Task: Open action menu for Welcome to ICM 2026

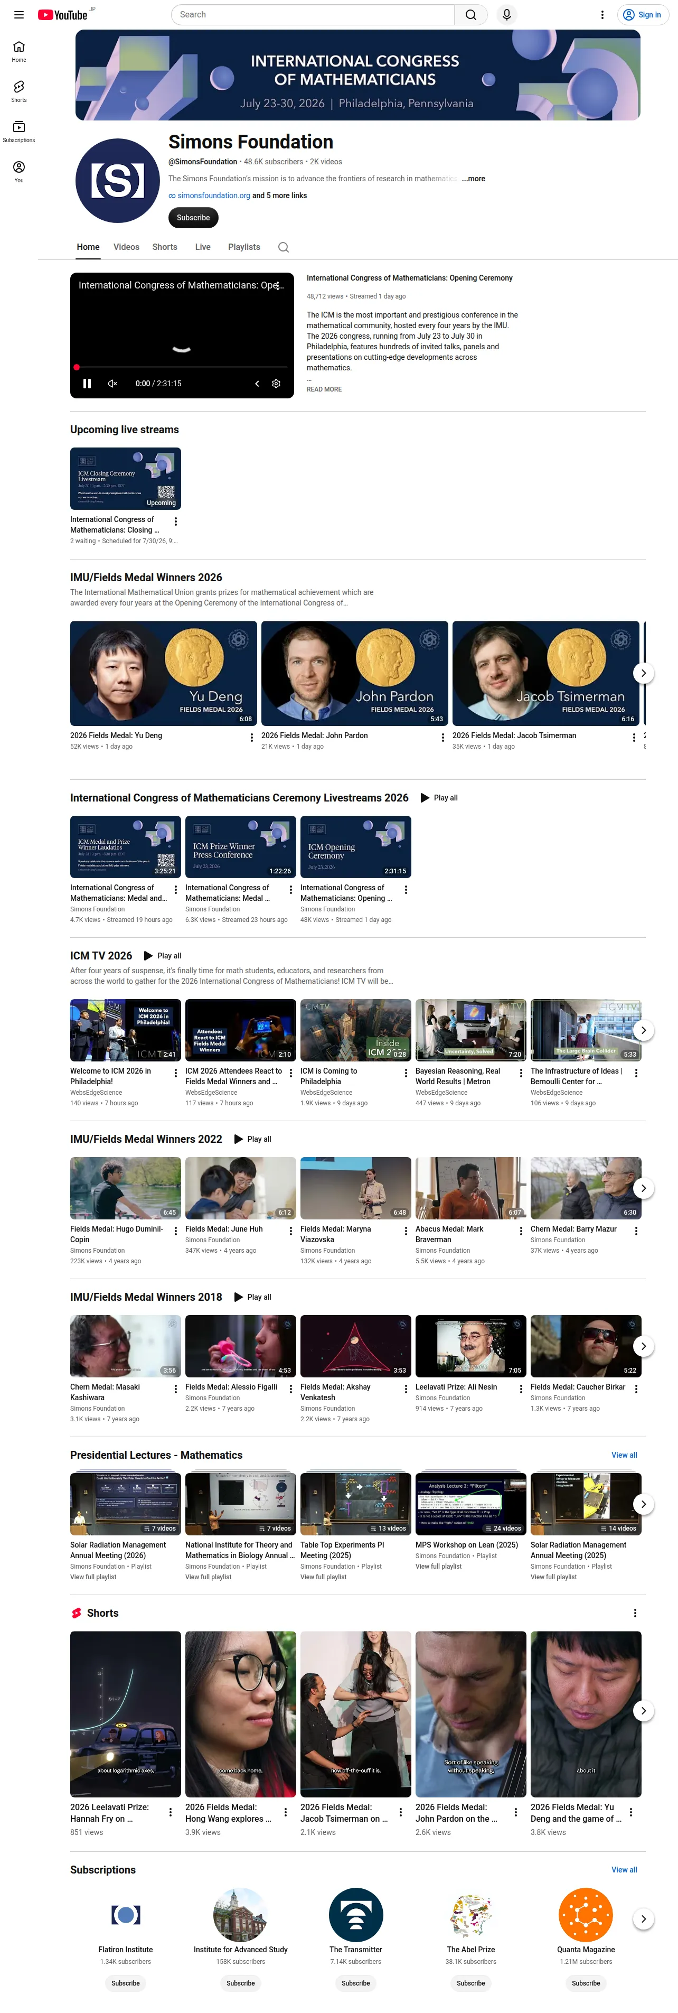Action: point(176,1073)
